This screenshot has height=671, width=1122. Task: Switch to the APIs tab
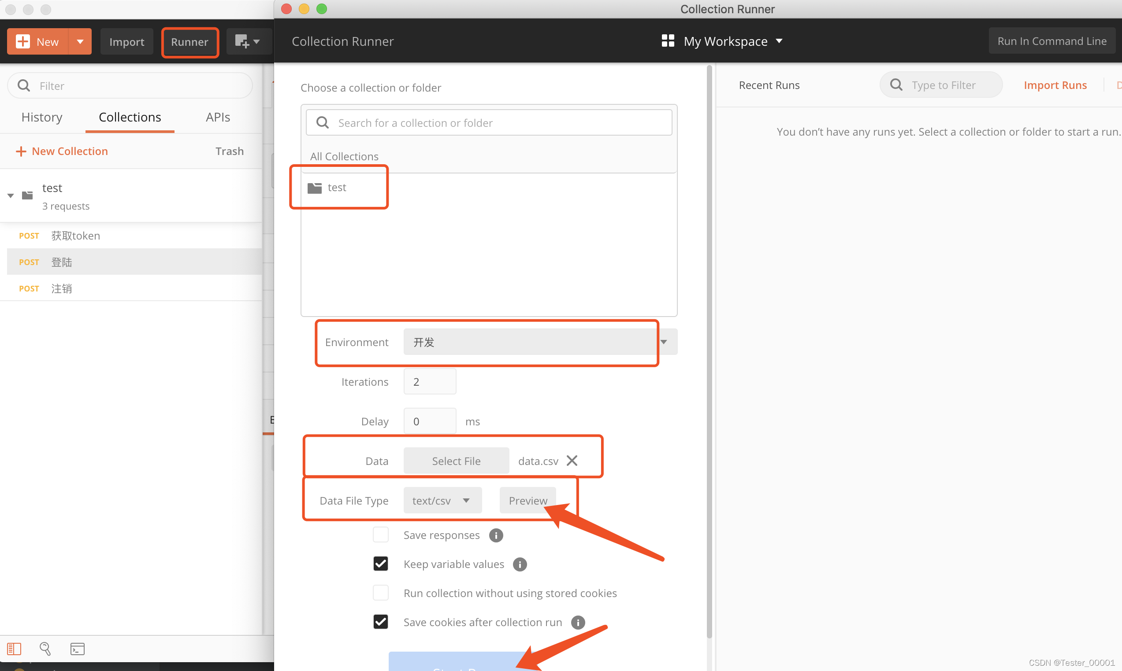click(218, 117)
